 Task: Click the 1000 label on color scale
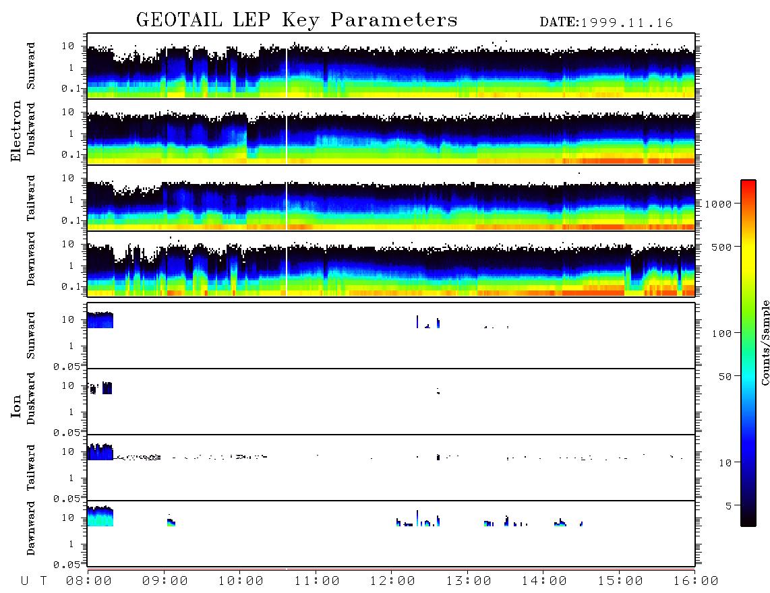point(719,204)
